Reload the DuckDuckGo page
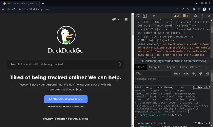Image resolution: width=213 pixels, height=127 pixels. (13, 9)
